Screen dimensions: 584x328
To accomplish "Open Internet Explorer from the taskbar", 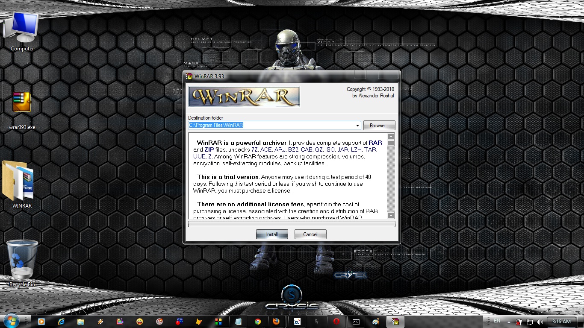I will (x=61, y=322).
